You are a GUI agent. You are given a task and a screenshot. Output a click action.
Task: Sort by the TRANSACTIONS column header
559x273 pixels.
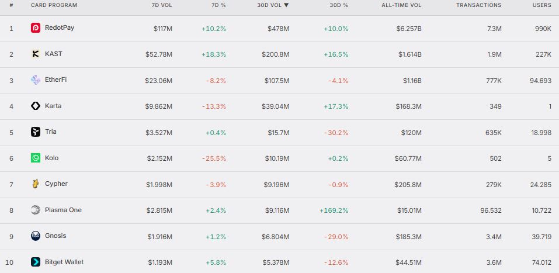[x=479, y=5]
